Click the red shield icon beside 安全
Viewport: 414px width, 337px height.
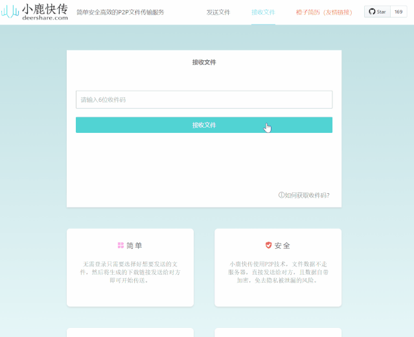tap(268, 245)
